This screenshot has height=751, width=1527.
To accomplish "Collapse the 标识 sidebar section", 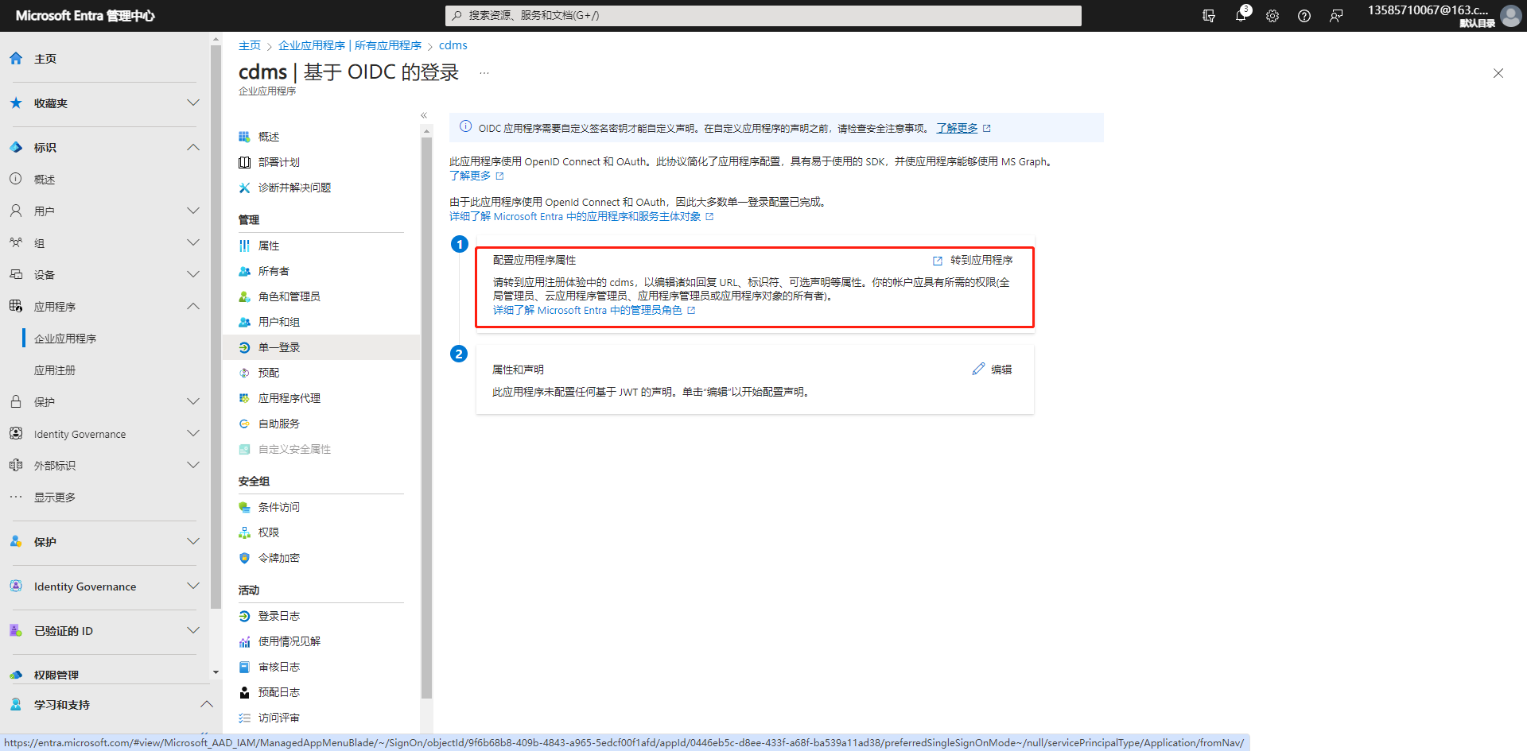I will (192, 147).
